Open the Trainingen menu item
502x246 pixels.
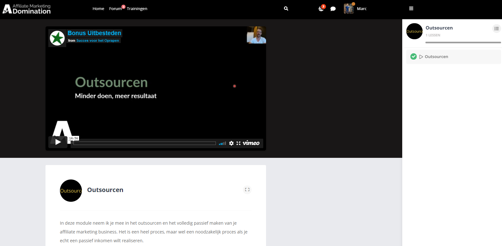pyautogui.click(x=137, y=9)
